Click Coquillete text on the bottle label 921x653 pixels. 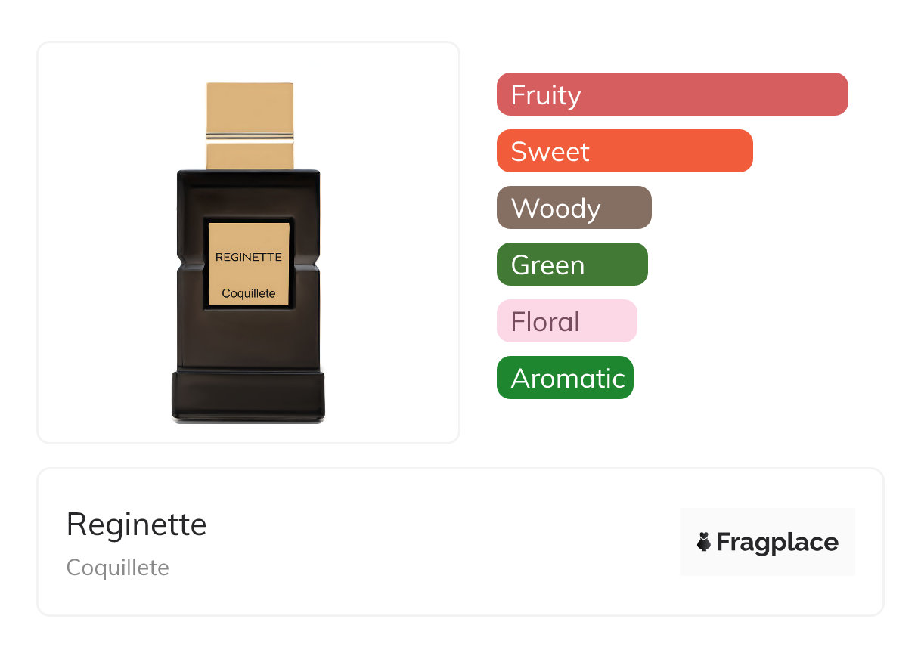(248, 293)
